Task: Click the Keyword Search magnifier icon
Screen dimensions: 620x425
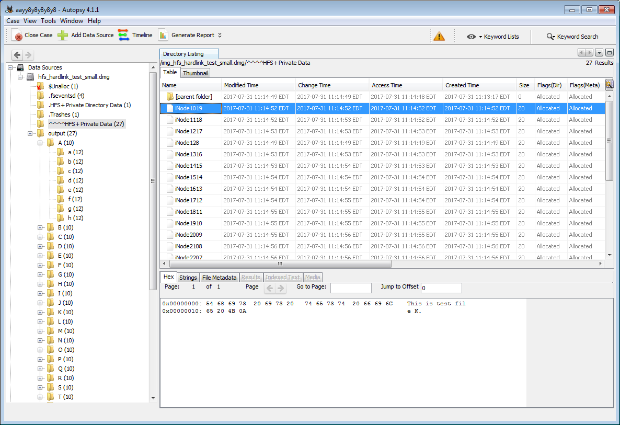Action: pos(550,37)
